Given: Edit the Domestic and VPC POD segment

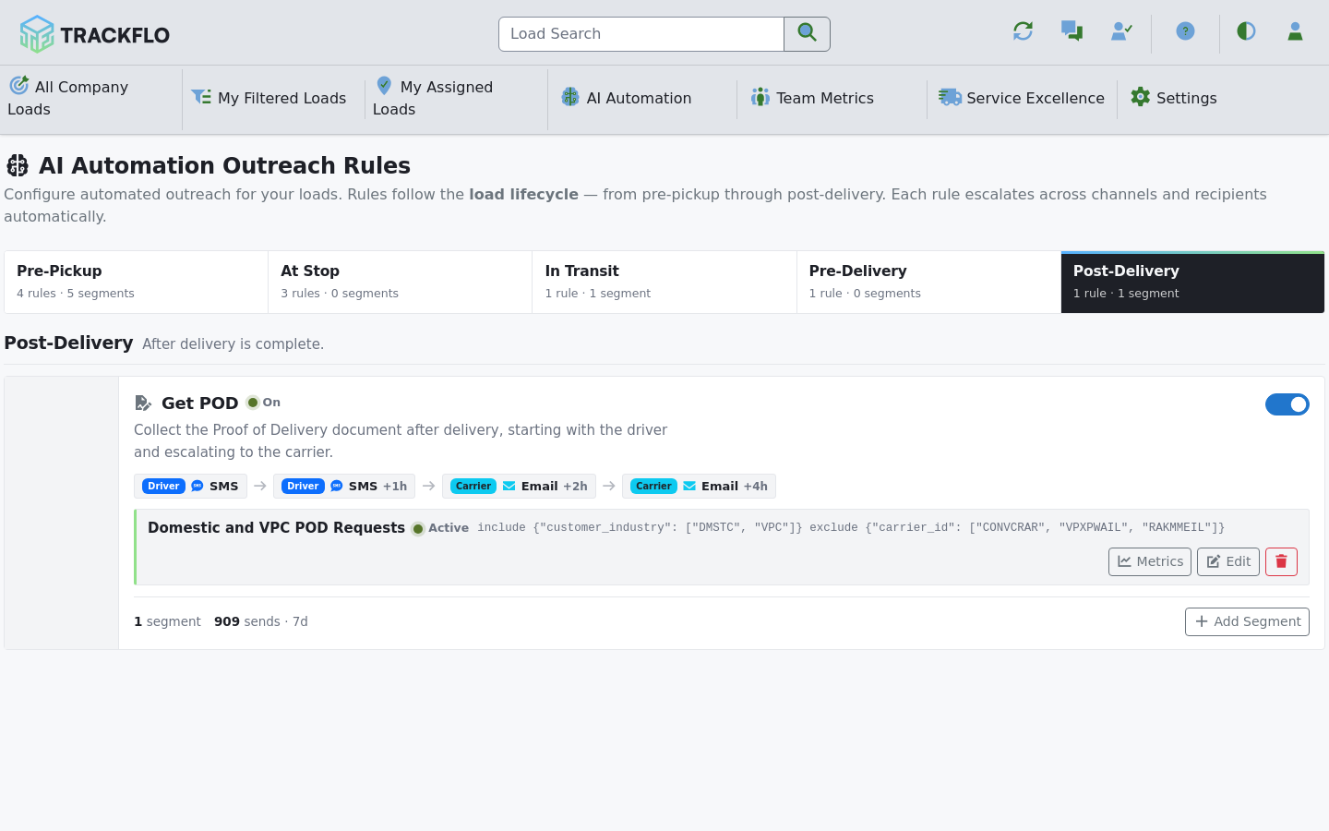Looking at the screenshot, I should [1228, 561].
